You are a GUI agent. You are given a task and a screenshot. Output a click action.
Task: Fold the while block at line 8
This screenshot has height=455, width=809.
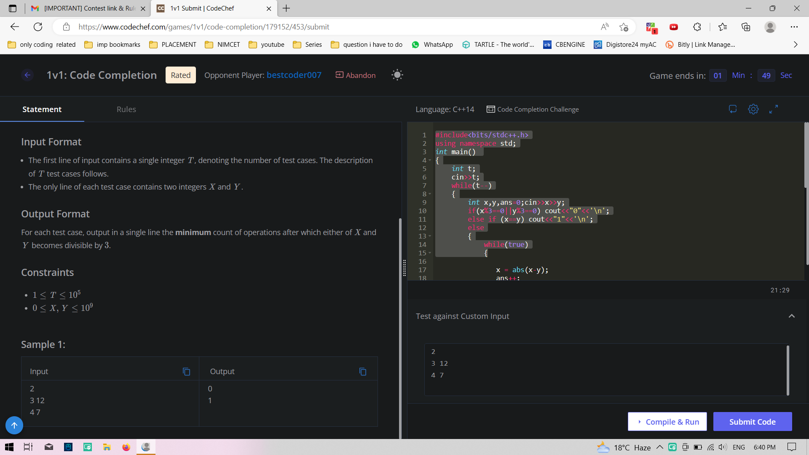[430, 194]
